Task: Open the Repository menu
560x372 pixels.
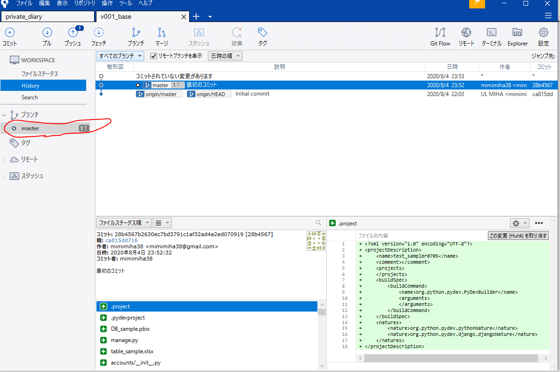Action: coord(85,3)
